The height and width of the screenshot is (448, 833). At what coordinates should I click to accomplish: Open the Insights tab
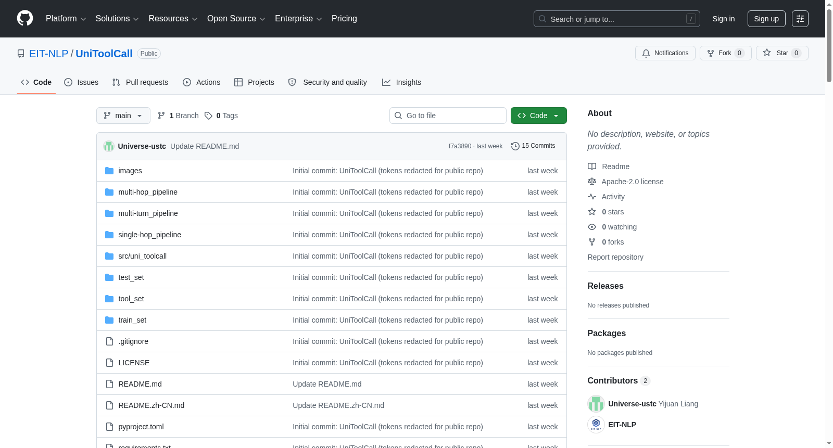click(x=401, y=82)
